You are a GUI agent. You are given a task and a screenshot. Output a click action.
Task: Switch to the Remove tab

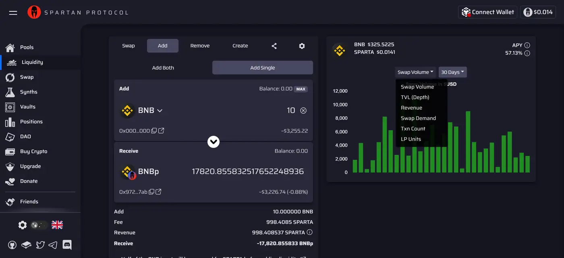[x=200, y=46]
